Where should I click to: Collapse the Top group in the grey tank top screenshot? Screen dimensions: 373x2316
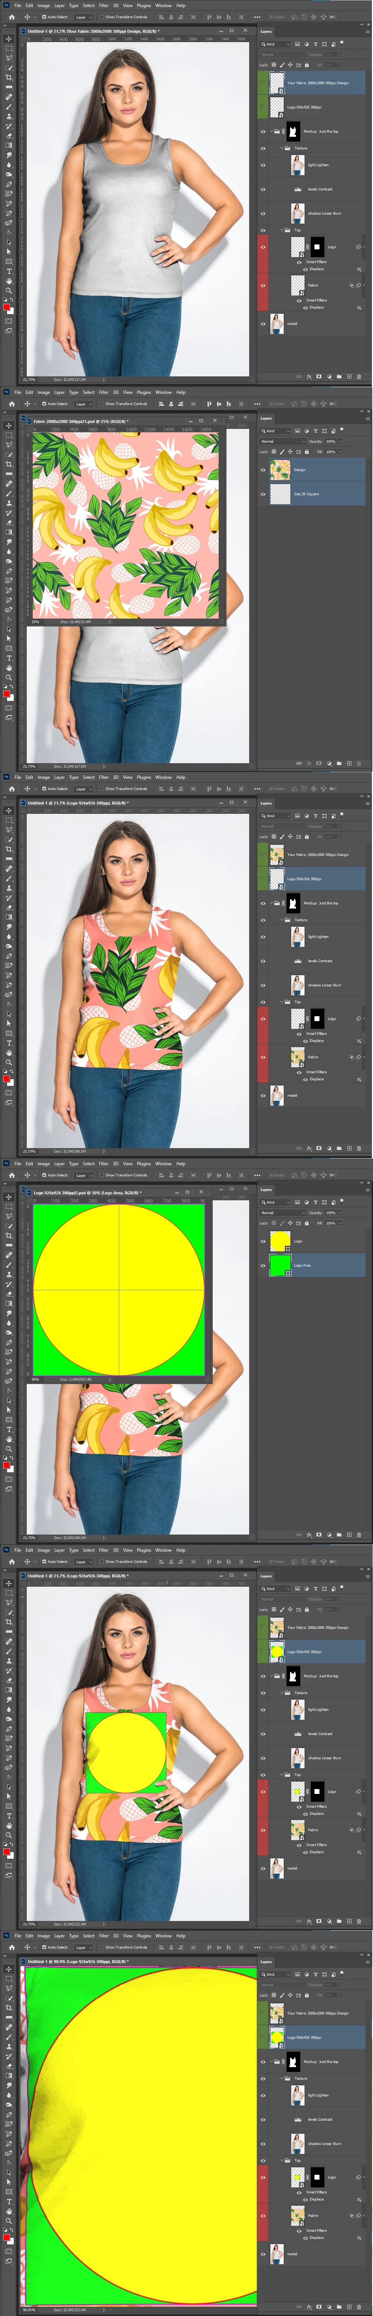tap(281, 230)
